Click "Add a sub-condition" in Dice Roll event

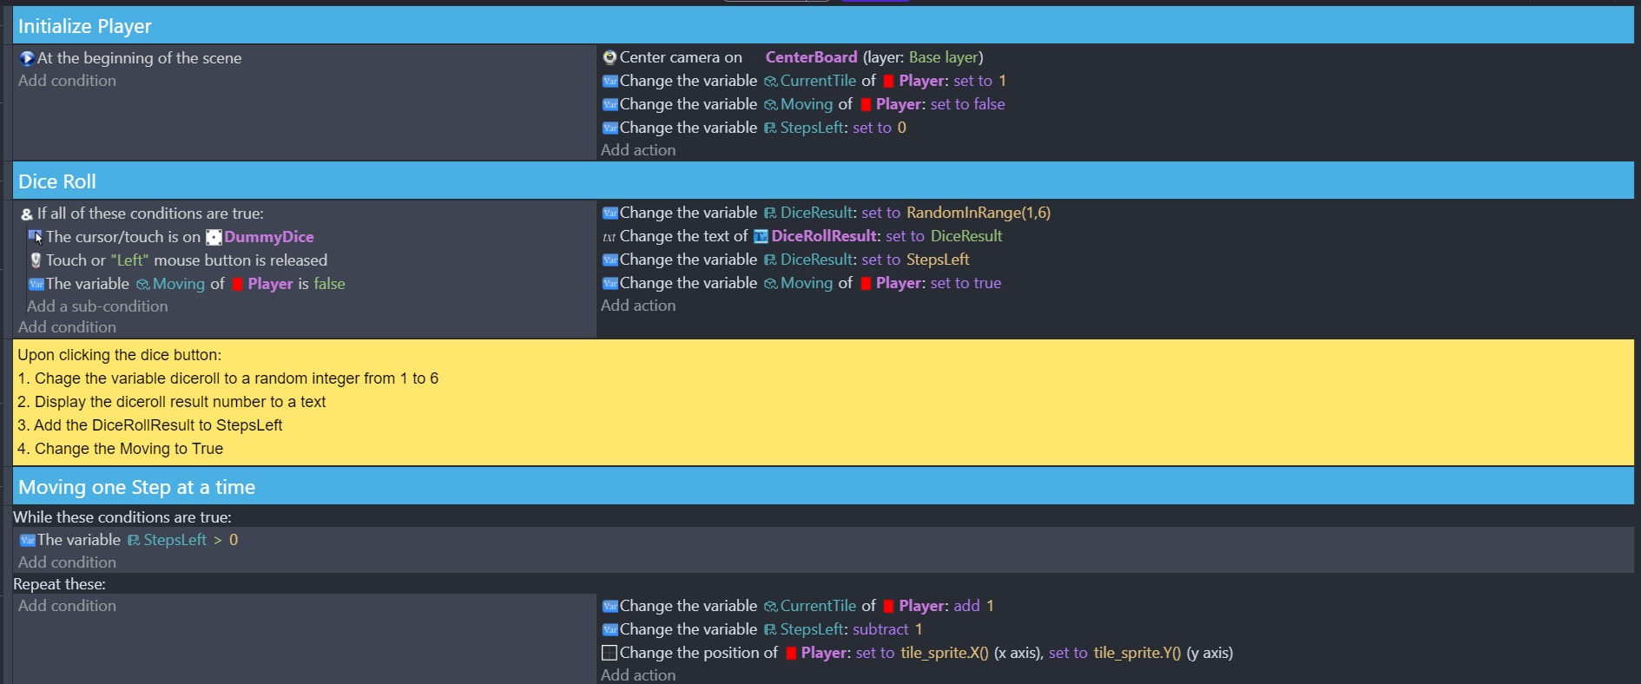97,306
